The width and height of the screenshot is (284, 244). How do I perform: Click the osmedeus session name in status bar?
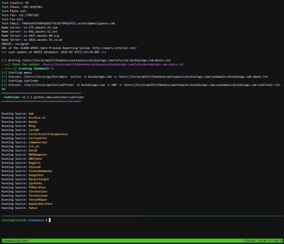click(10, 241)
